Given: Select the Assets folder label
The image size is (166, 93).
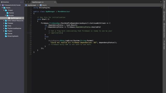Looking at the screenshot, I should point(8,8).
